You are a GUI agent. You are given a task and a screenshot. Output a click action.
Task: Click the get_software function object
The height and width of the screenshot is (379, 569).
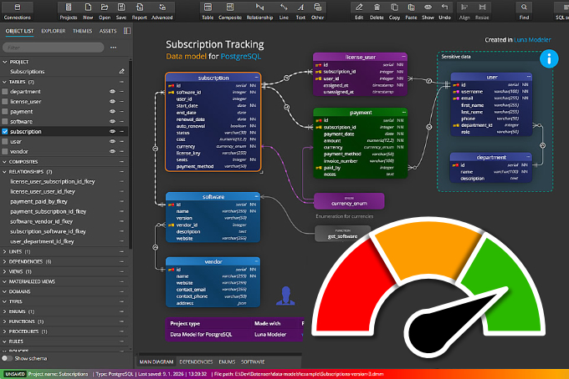(342, 234)
